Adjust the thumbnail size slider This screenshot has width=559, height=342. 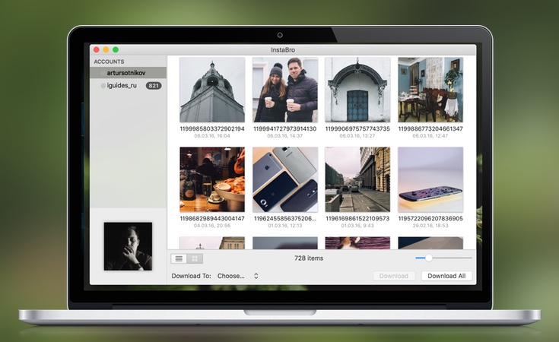pyautogui.click(x=429, y=258)
